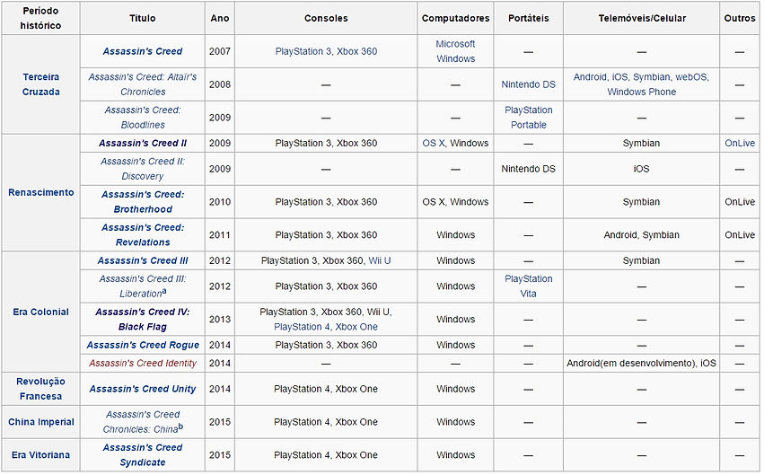Screen dimensions: 764x475
Task: Follow the Terceira Cruzada period link
Action: [41, 84]
